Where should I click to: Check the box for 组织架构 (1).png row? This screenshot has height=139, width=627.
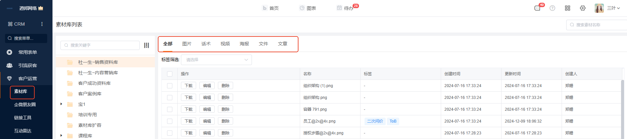click(170, 86)
